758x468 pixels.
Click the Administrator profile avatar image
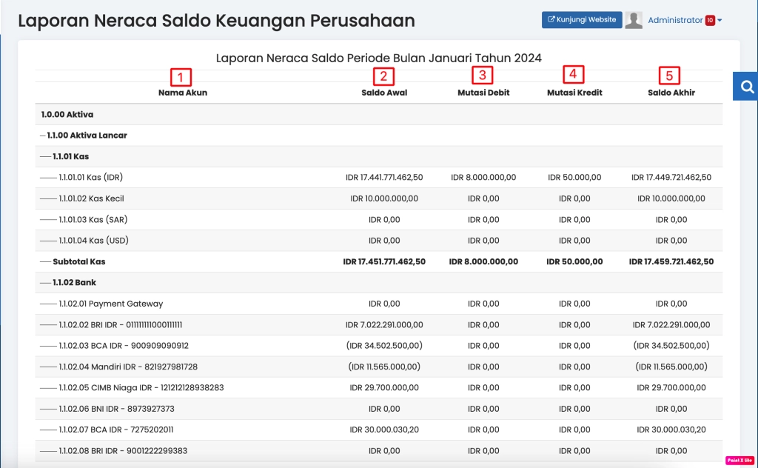634,19
